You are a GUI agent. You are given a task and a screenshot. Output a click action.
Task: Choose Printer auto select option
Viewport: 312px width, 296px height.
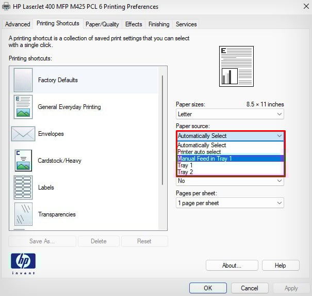pos(230,152)
